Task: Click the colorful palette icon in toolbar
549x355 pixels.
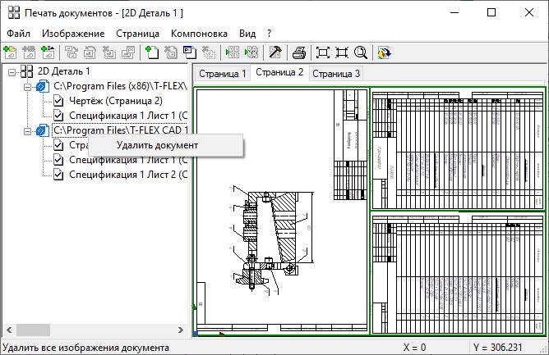Action: click(x=384, y=52)
